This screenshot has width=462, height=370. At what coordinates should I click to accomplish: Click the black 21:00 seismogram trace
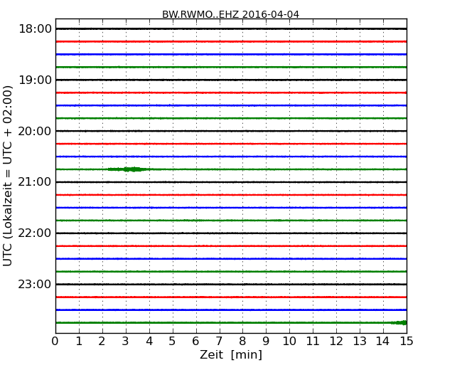pyautogui.click(x=231, y=182)
